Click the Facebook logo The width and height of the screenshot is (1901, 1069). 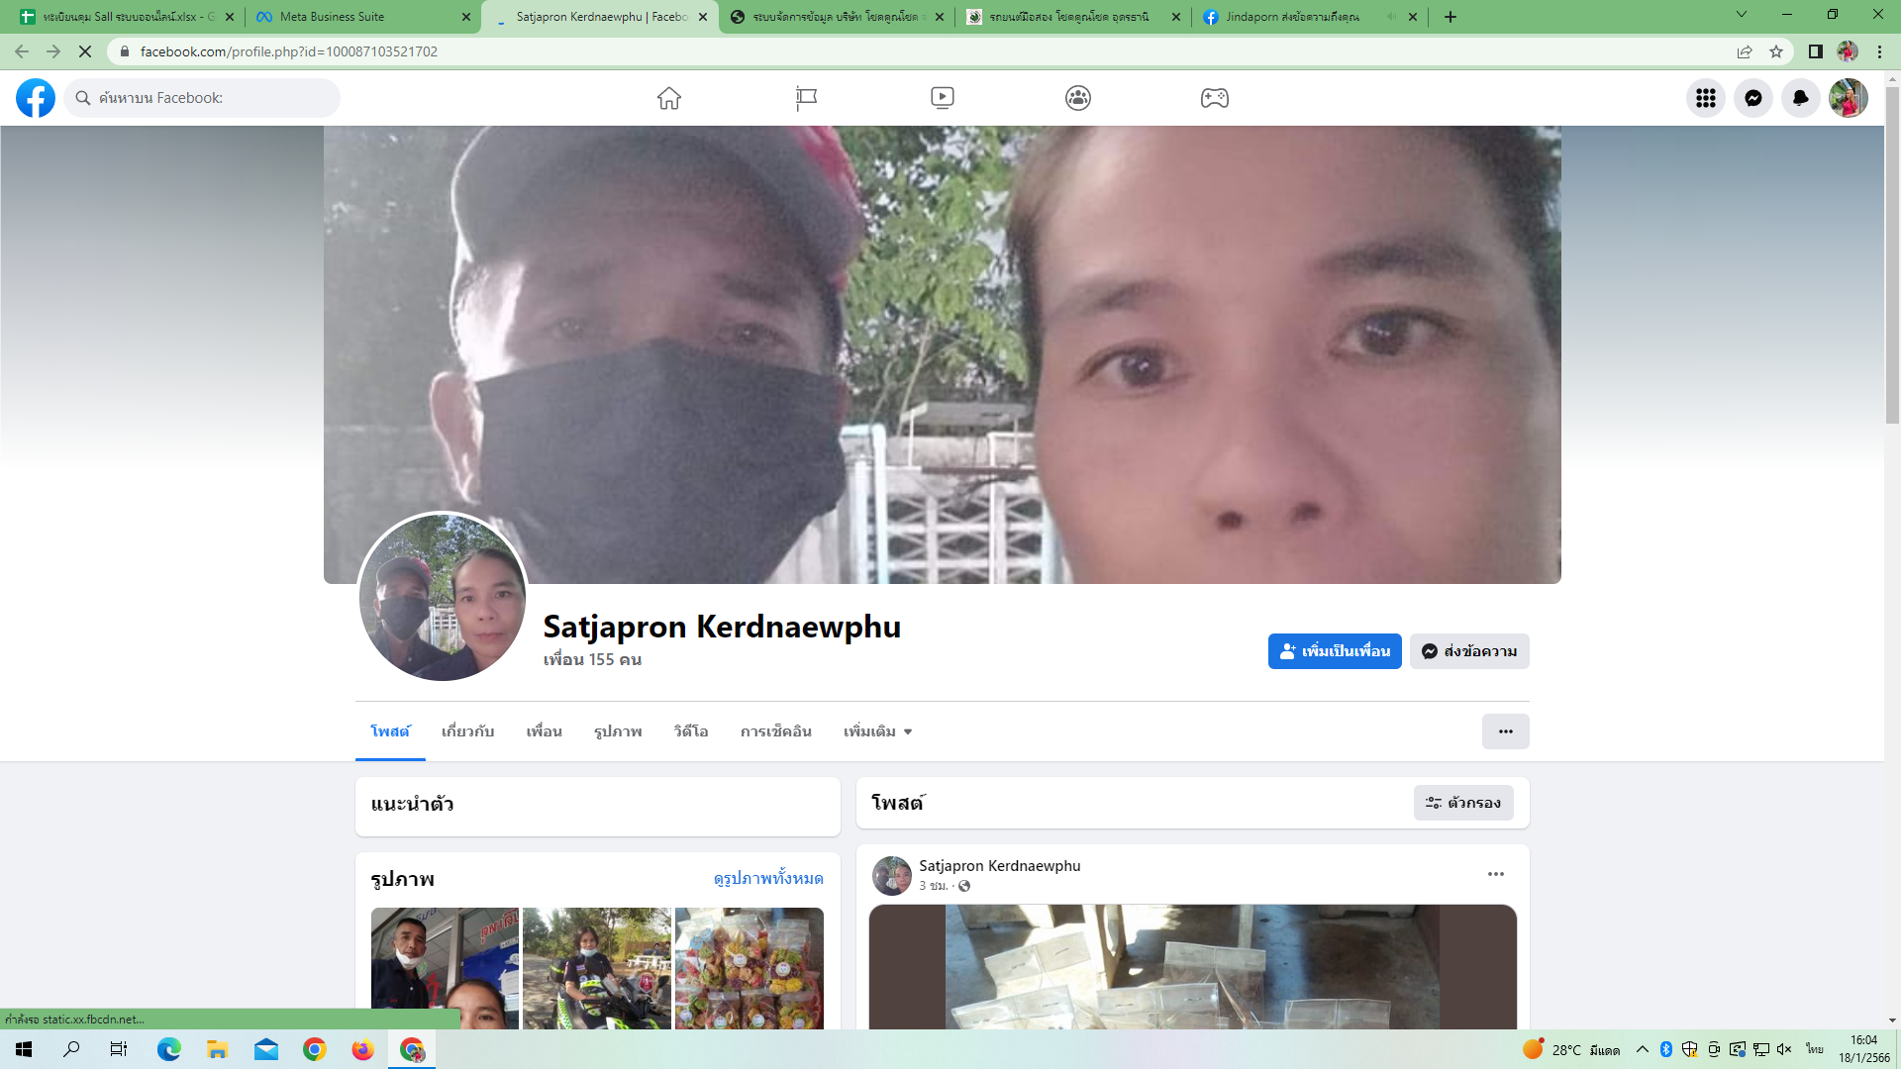click(x=36, y=98)
